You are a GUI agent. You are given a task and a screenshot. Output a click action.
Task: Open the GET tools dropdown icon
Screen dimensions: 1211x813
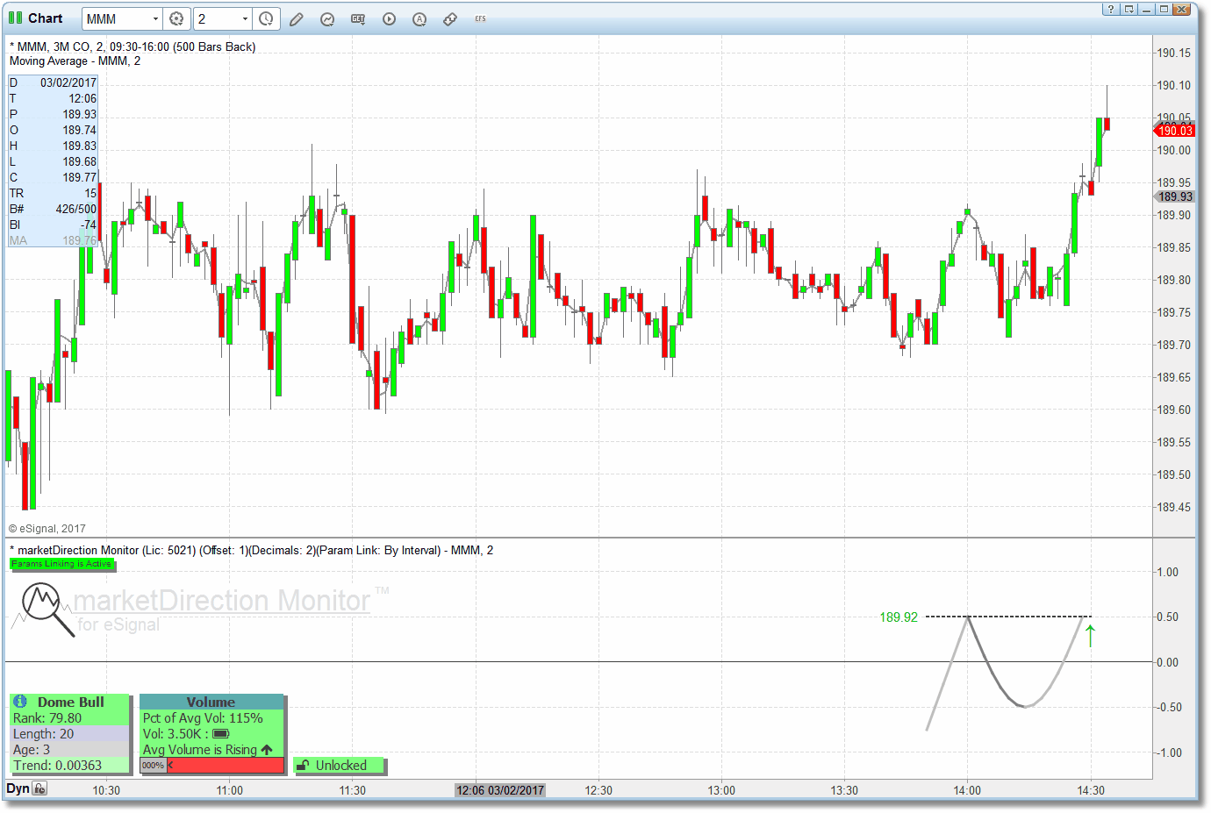[x=358, y=18]
